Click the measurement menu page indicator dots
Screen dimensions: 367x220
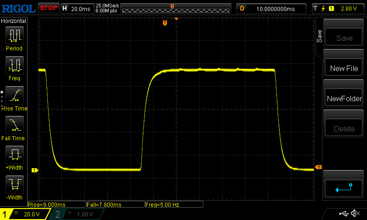[x=2, y=99]
